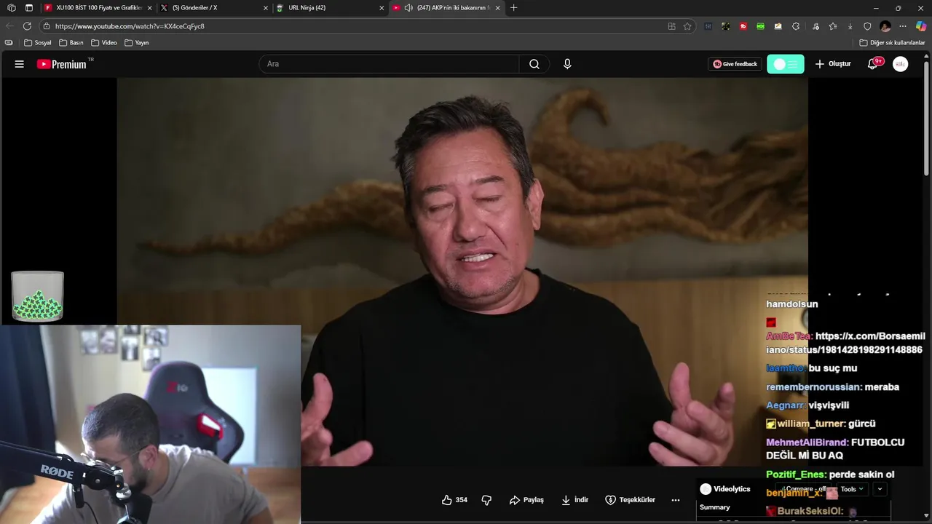Open browser settings and more ellipsis
The height and width of the screenshot is (524, 932).
pos(903,26)
